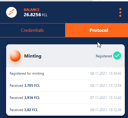The height and width of the screenshot is (118, 128).
Task: Click the 08.11.2021, 13:12:54 timestamp
Action: coord(106,86)
